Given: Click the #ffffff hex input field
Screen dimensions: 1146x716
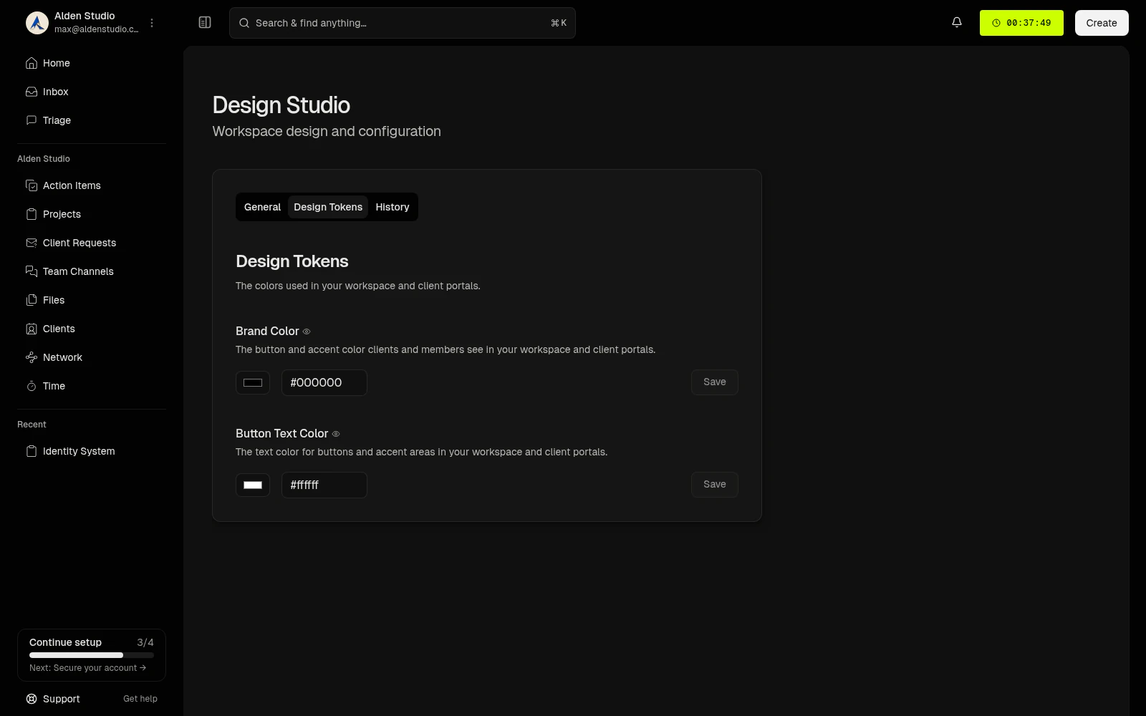Looking at the screenshot, I should [x=324, y=485].
